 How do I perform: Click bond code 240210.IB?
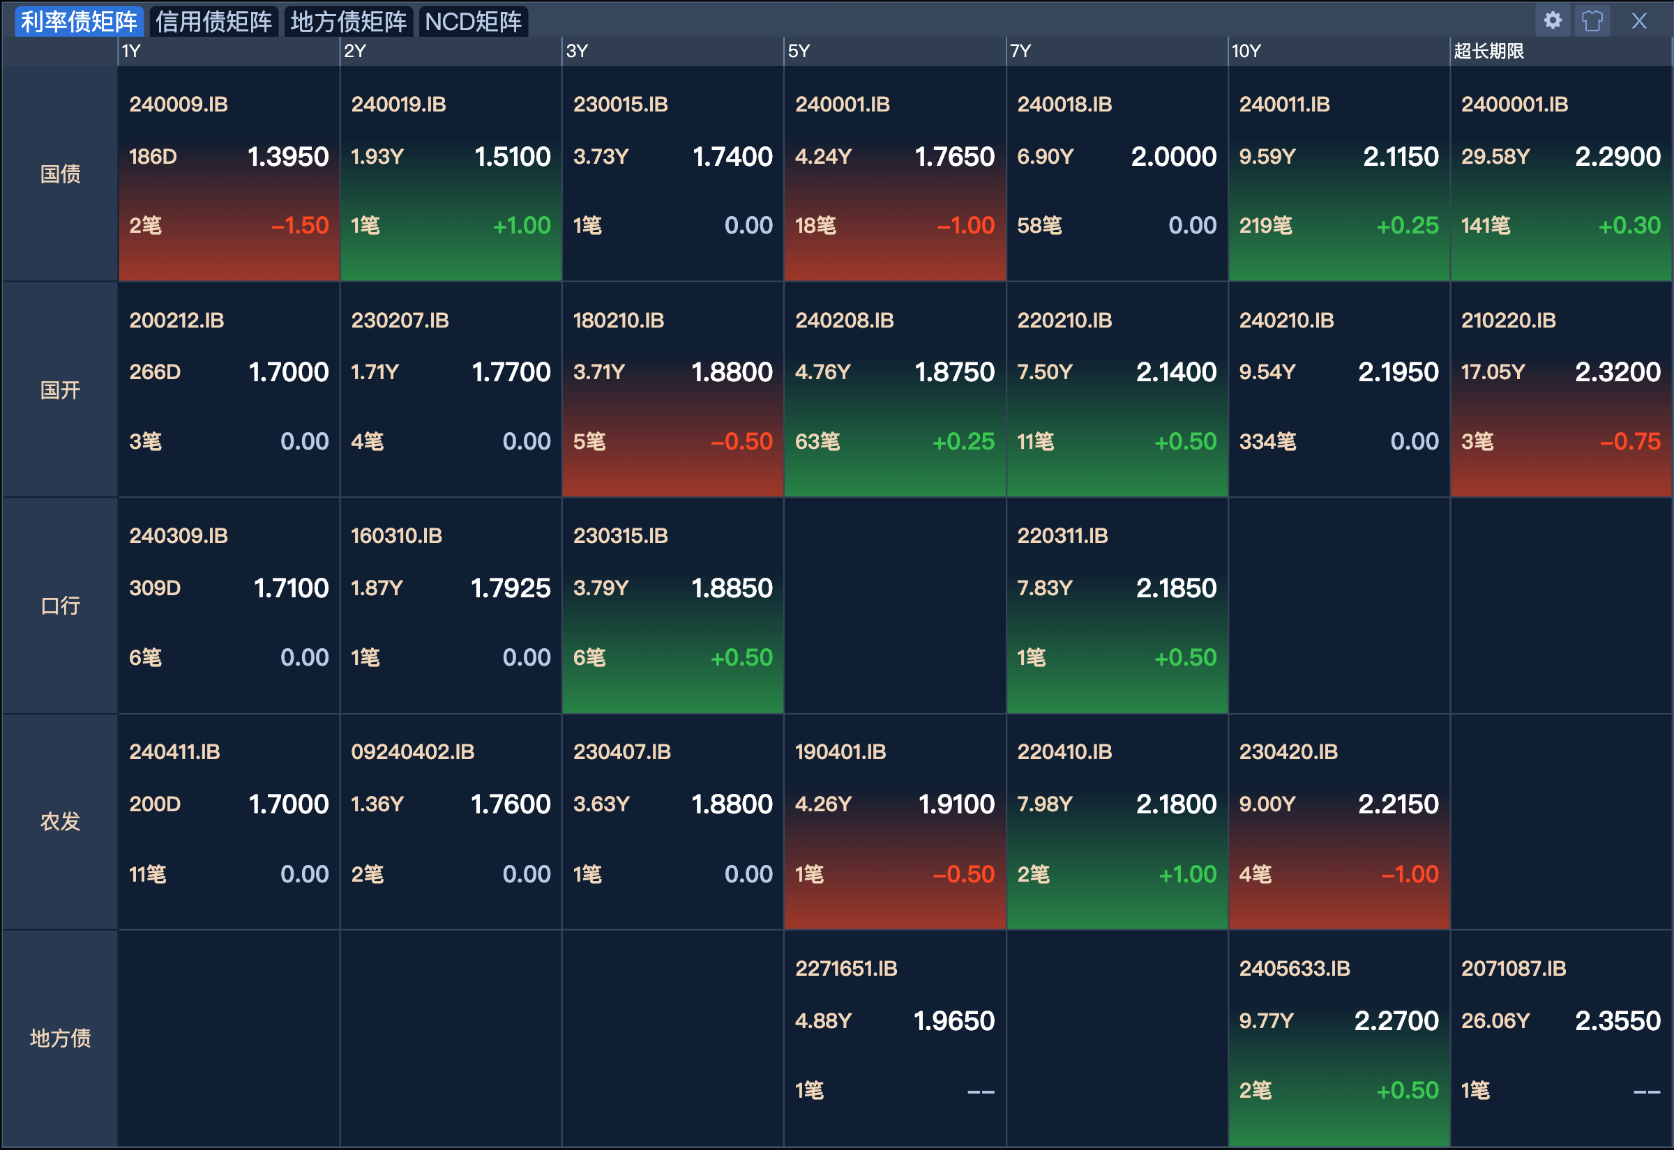tap(1286, 320)
